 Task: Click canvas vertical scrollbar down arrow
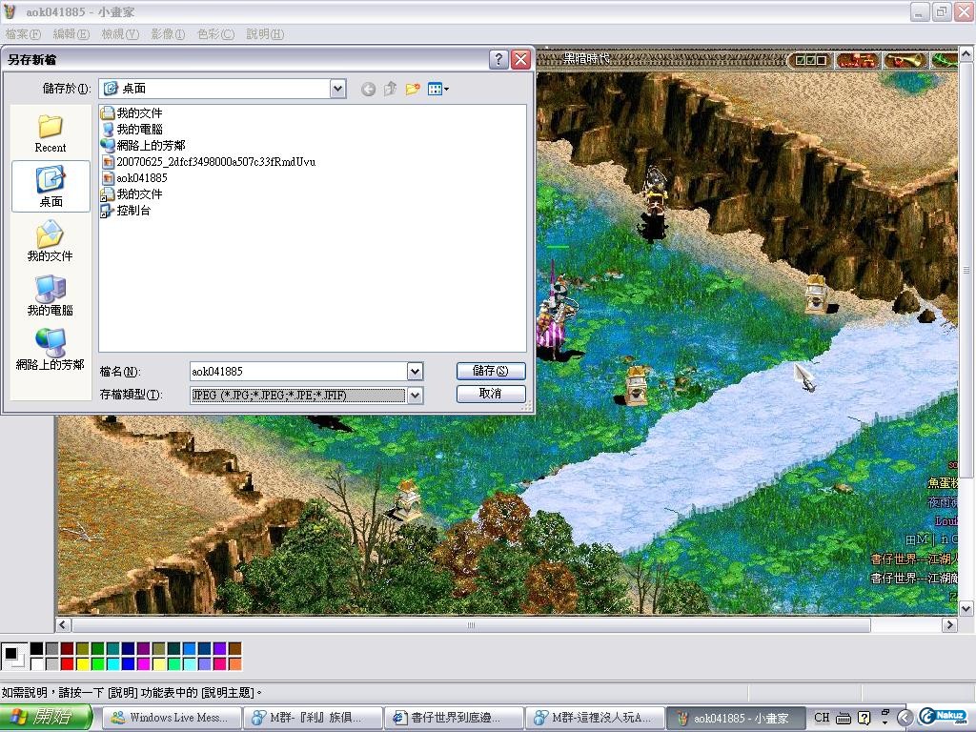(966, 608)
